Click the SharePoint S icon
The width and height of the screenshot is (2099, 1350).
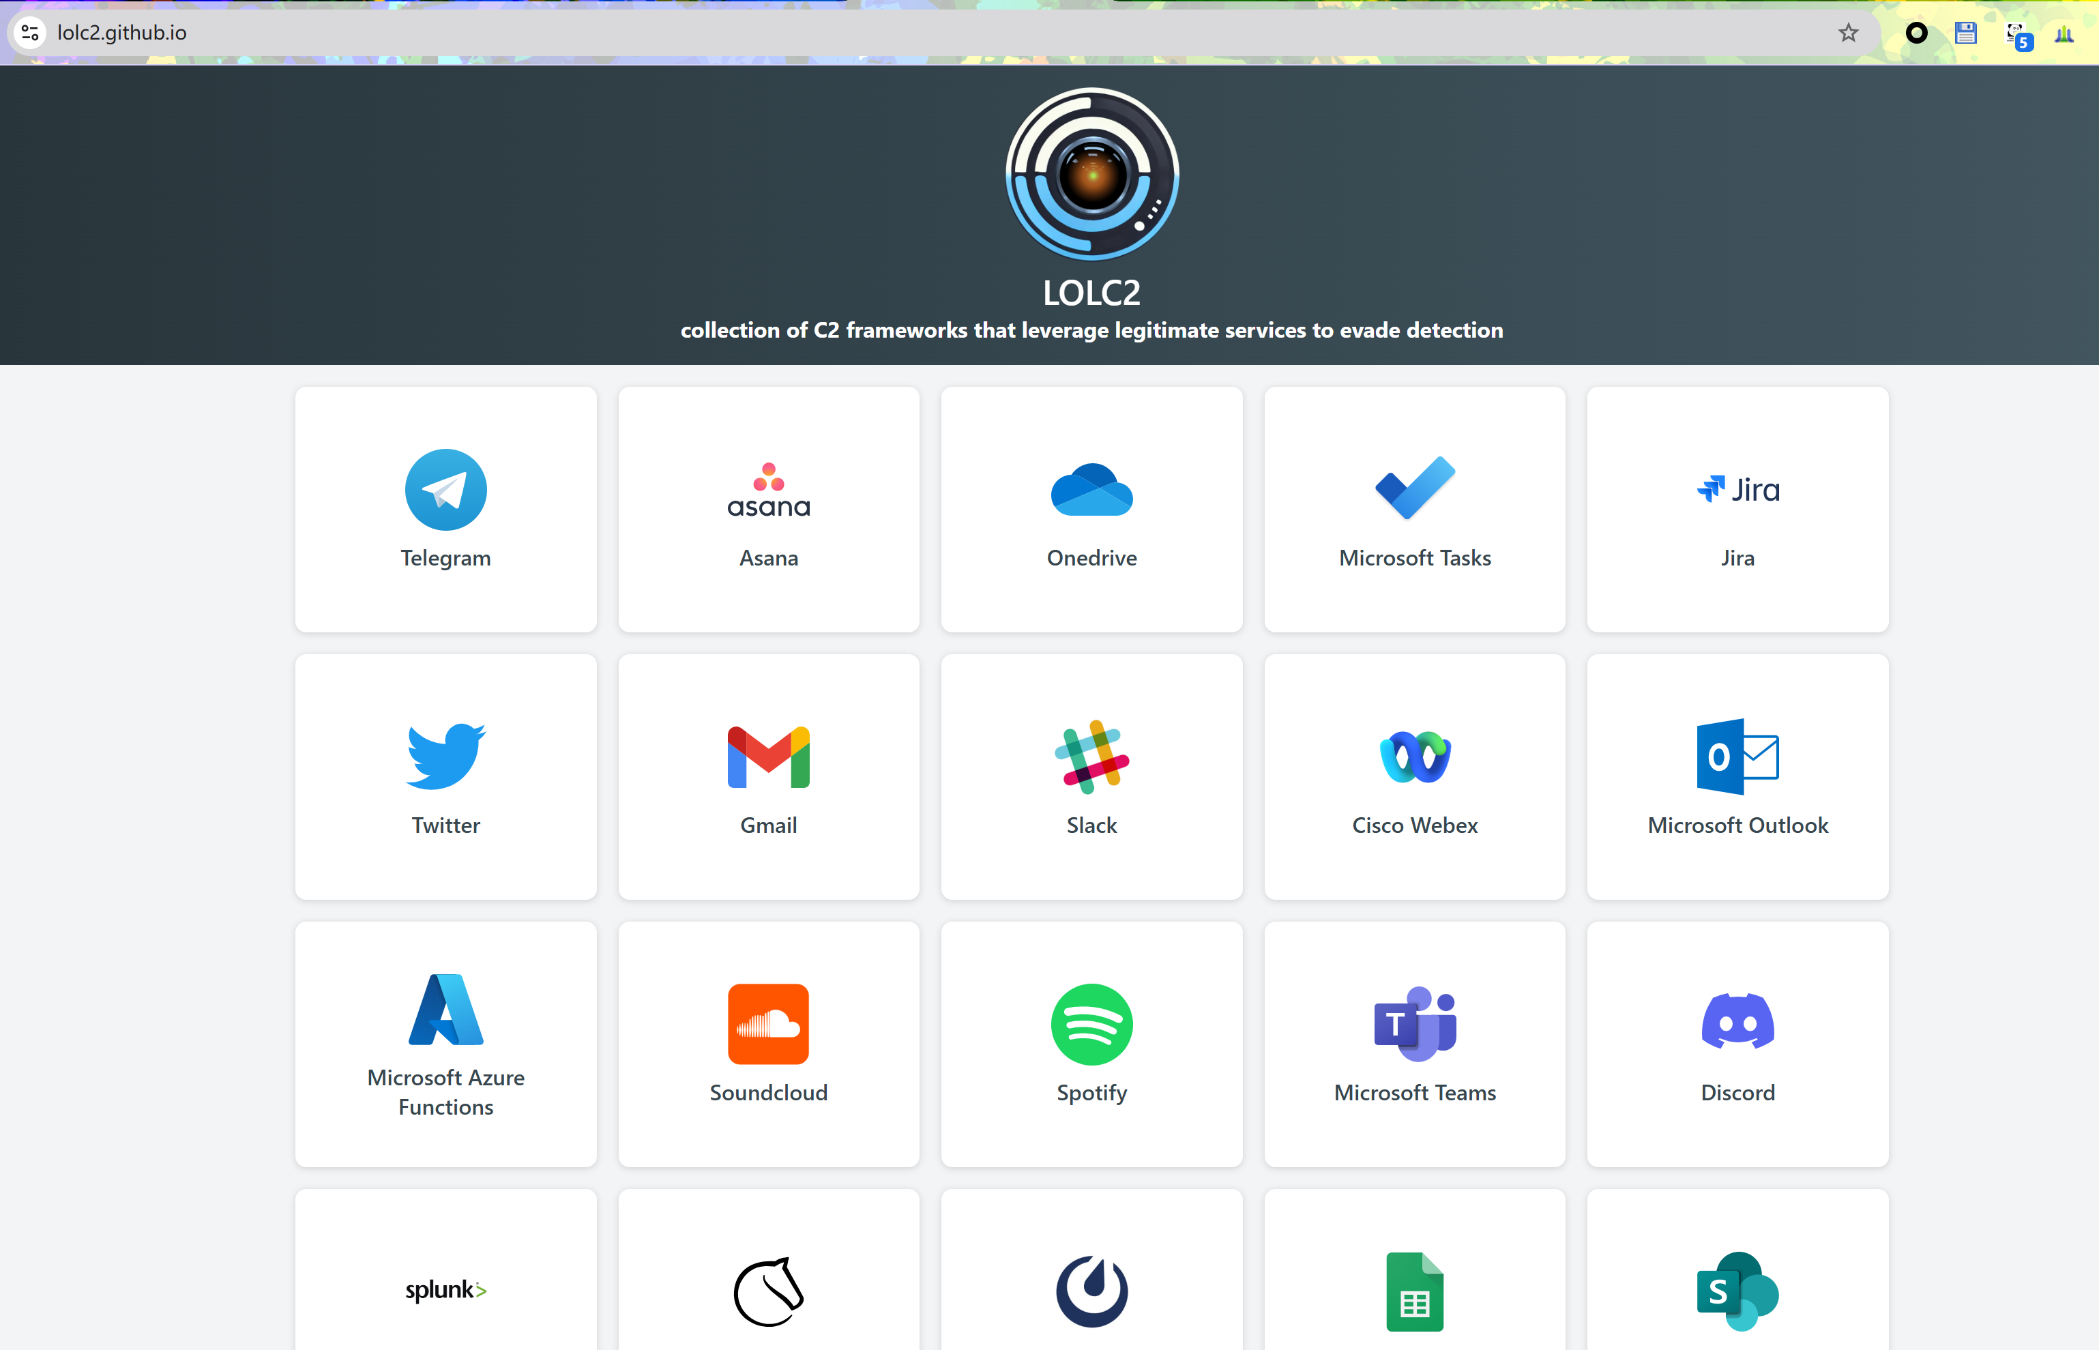coord(1737,1291)
